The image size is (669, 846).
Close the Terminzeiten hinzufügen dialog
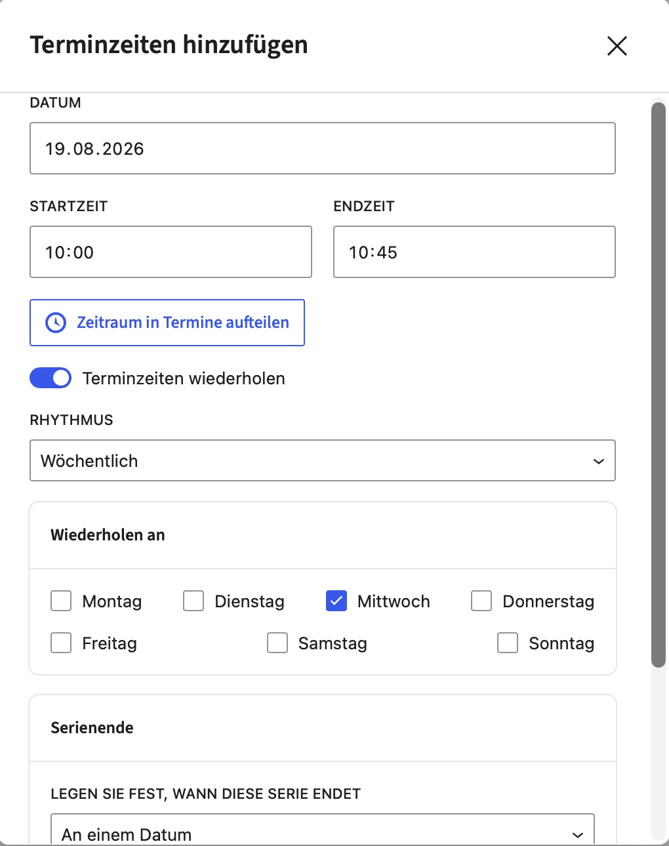coord(617,46)
